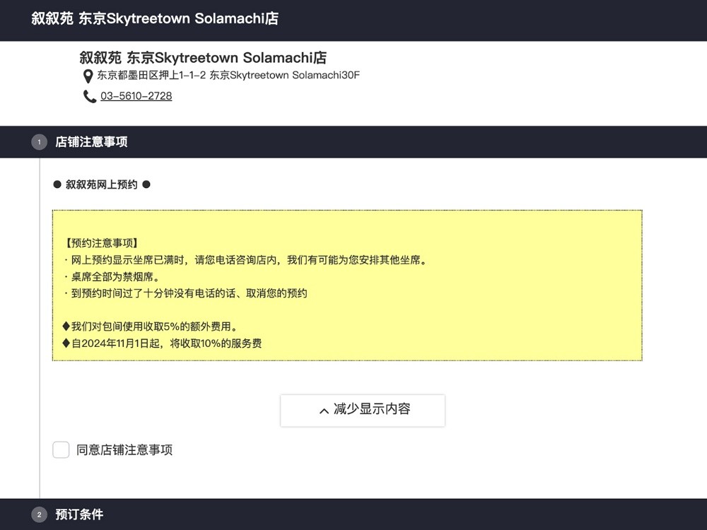This screenshot has height=530, width=707.
Task: Click the 【预约注意事项】 heading text
Action: coord(100,243)
